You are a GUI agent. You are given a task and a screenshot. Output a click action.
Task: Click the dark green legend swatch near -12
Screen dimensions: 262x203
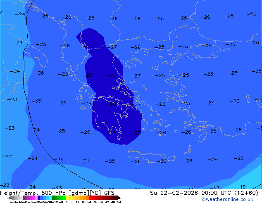(x=53, y=198)
